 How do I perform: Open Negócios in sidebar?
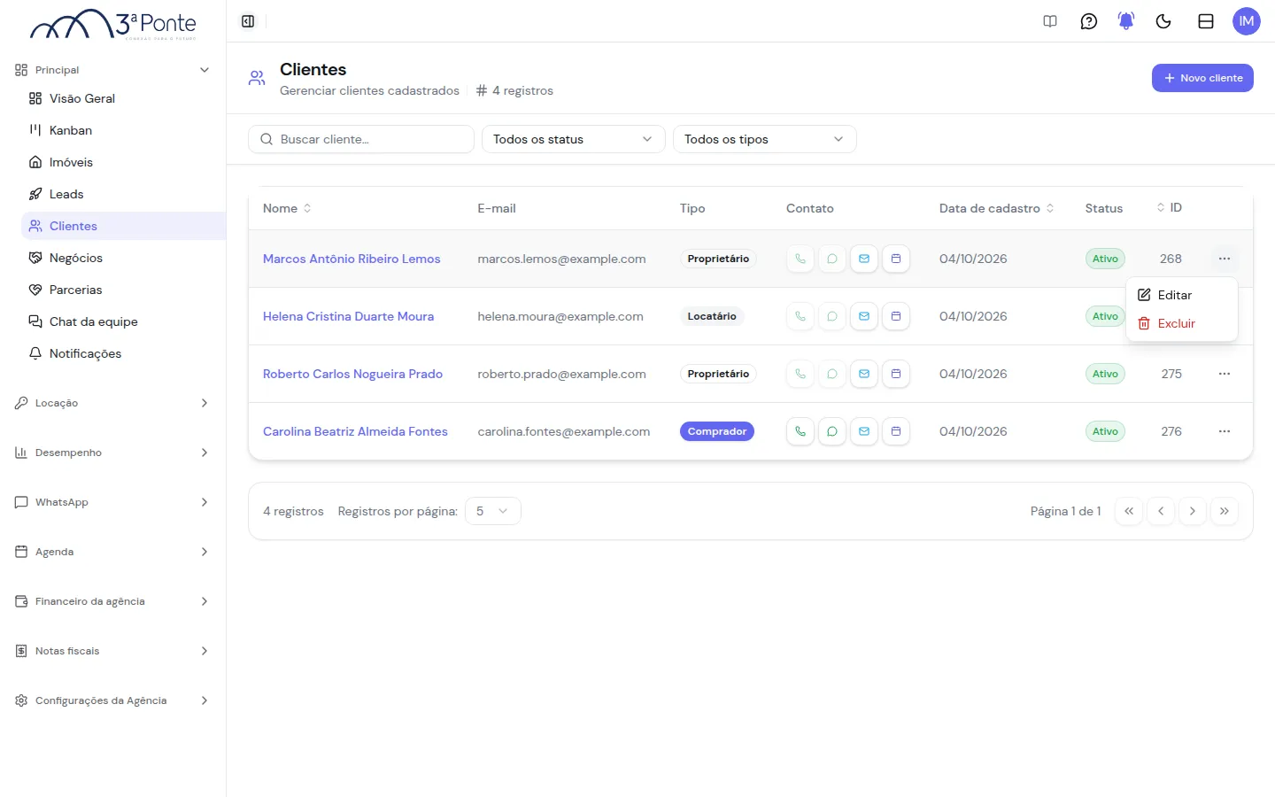[123, 258]
